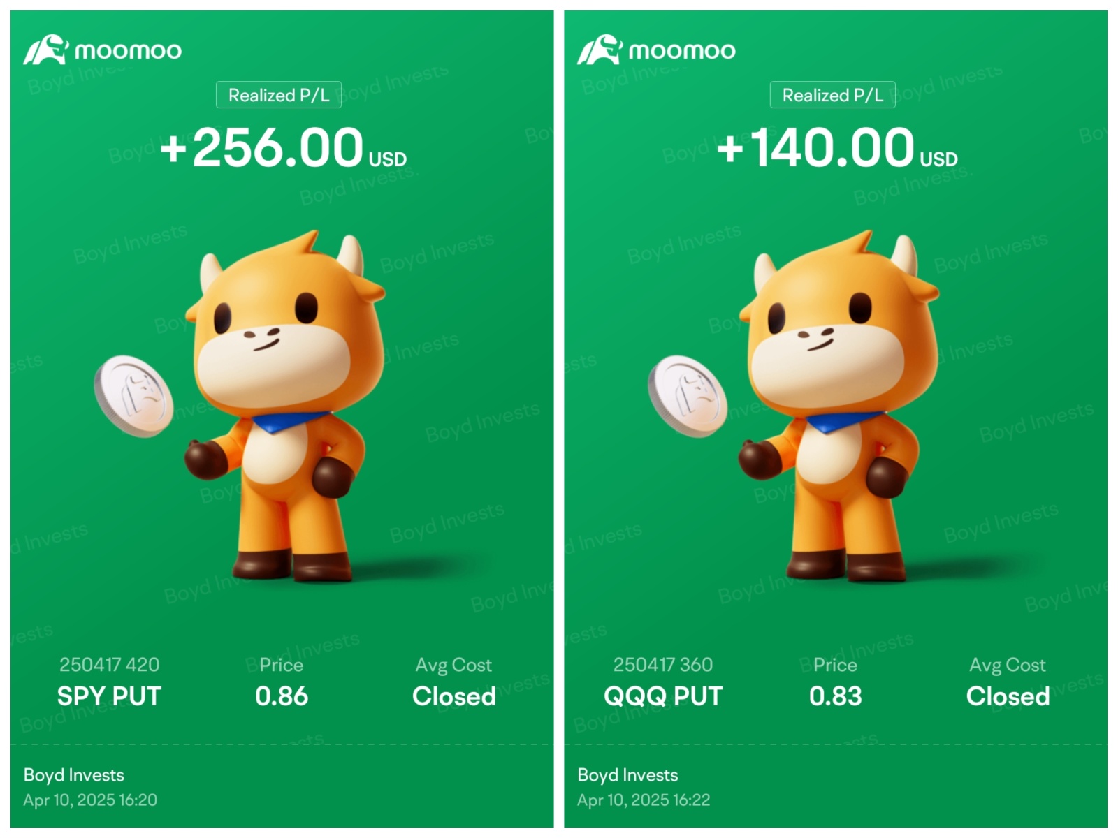Screen dimensions: 1118x838
Task: Select the QQQ PUT contract name
Action: point(663,696)
